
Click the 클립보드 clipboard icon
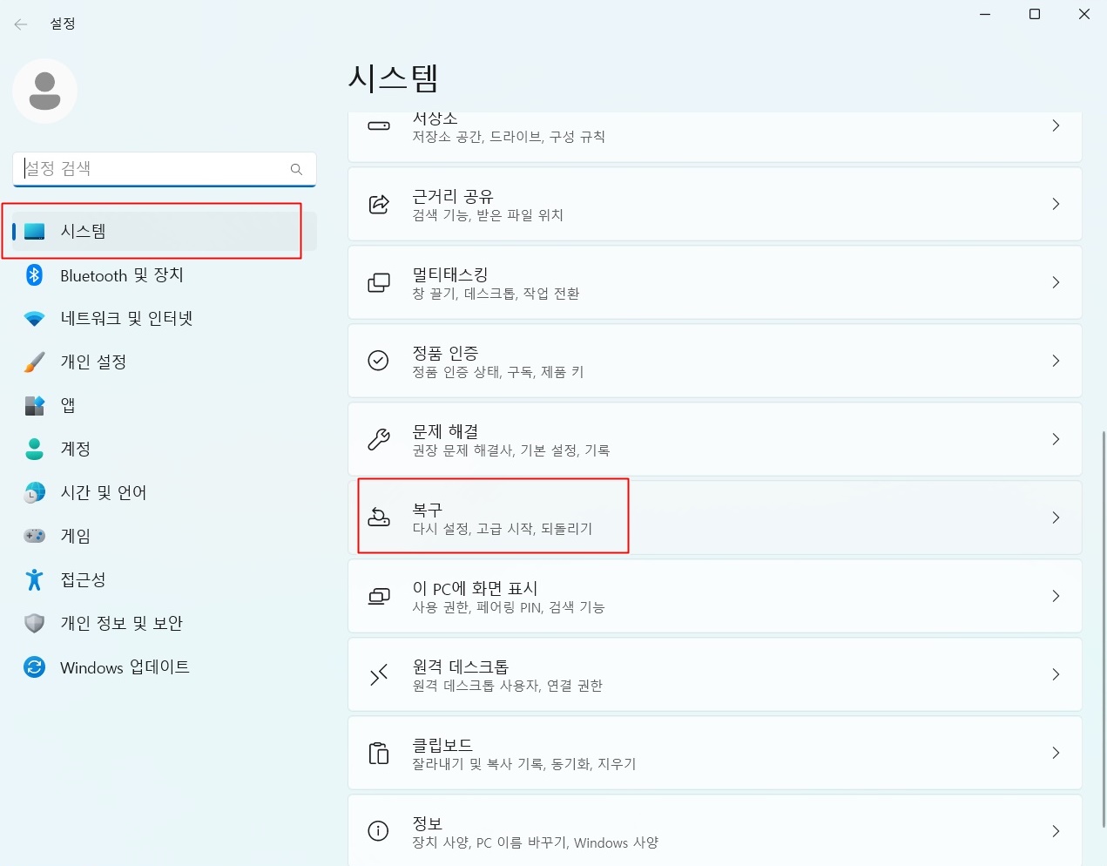coord(379,753)
